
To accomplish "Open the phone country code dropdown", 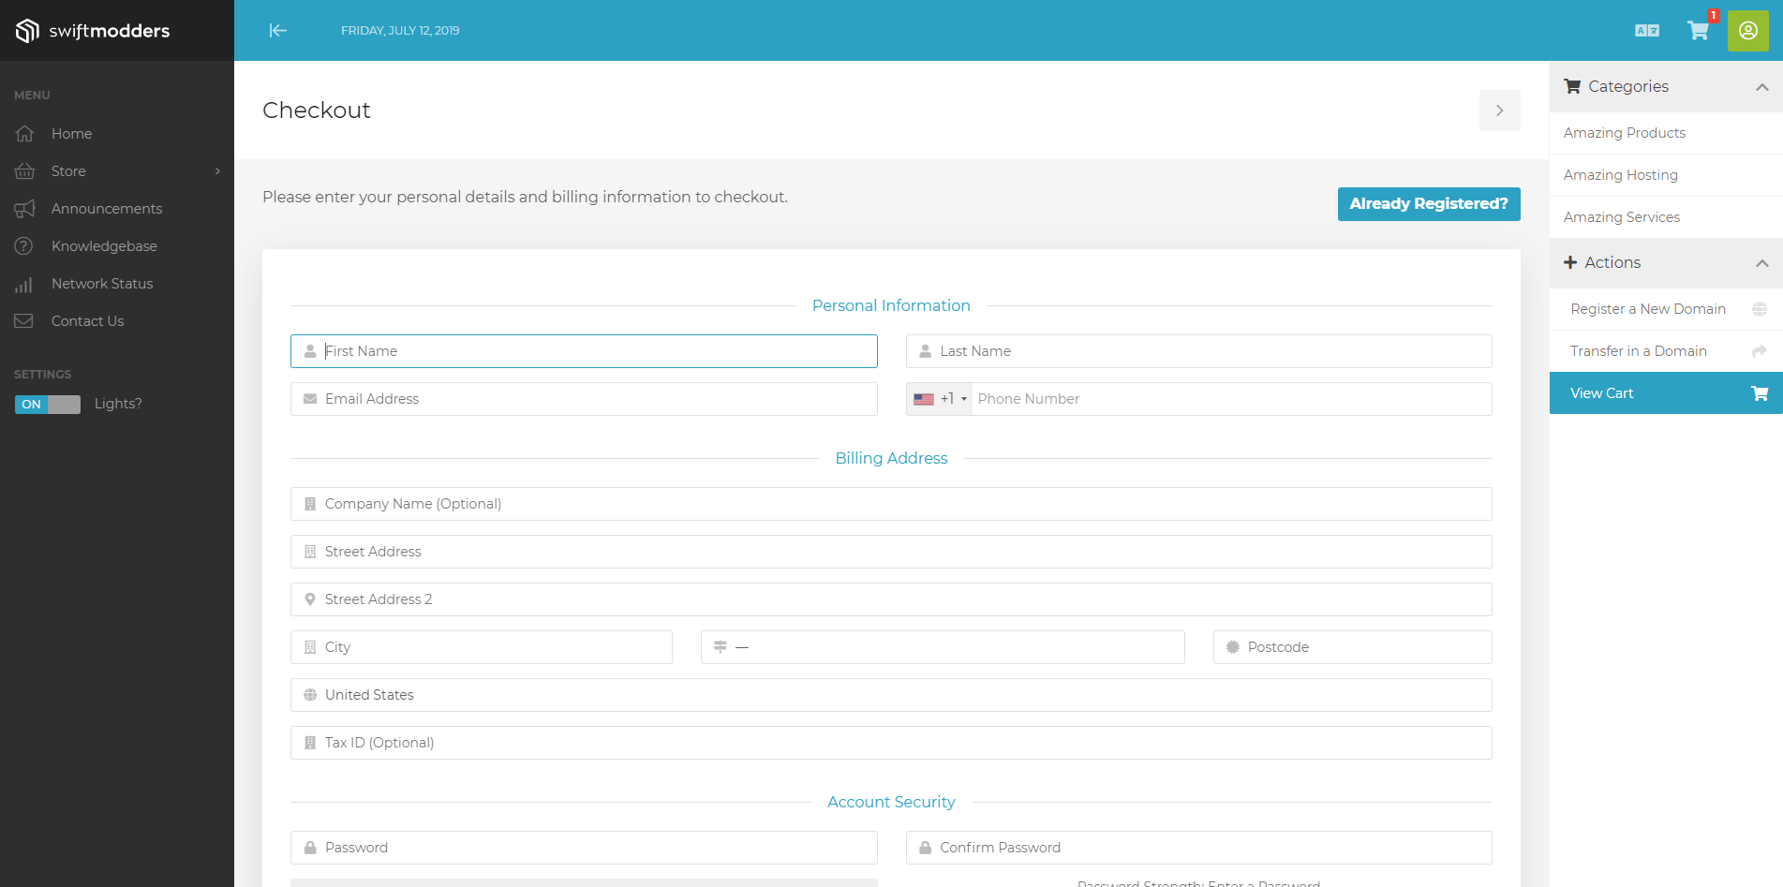I will [940, 399].
